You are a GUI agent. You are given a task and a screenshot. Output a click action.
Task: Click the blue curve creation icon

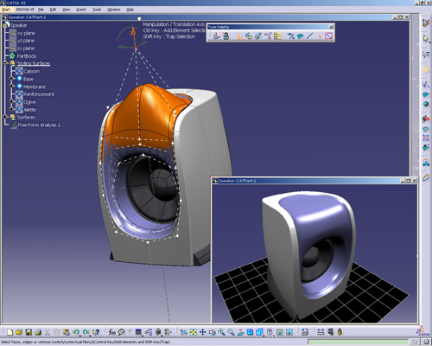426,85
